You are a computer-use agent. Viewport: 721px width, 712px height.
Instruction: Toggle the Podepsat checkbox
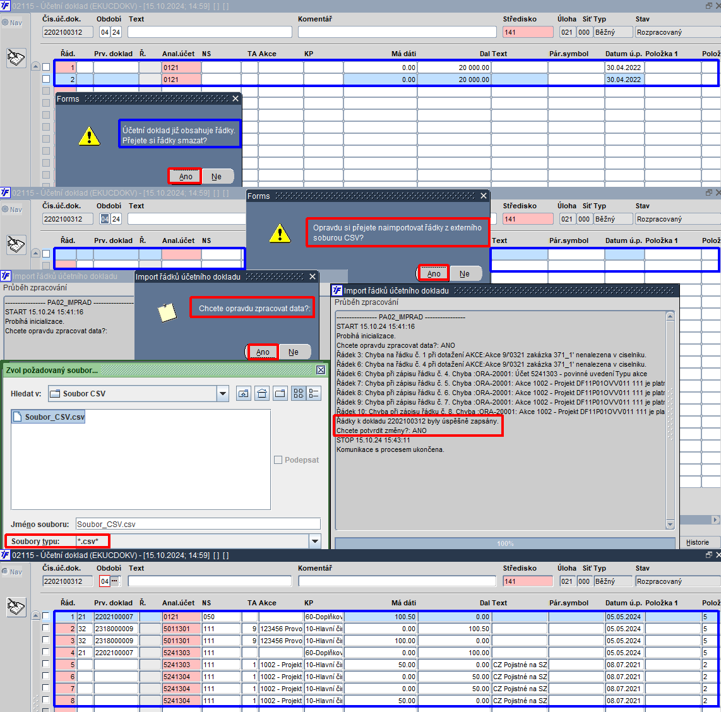278,460
